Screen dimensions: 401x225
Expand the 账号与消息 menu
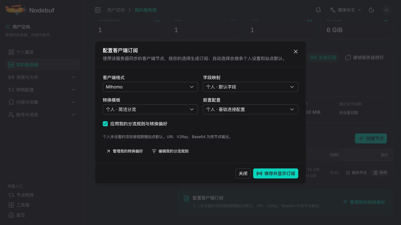(x=42, y=115)
